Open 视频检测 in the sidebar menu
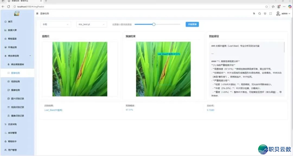293x156 pixels. [15, 81]
